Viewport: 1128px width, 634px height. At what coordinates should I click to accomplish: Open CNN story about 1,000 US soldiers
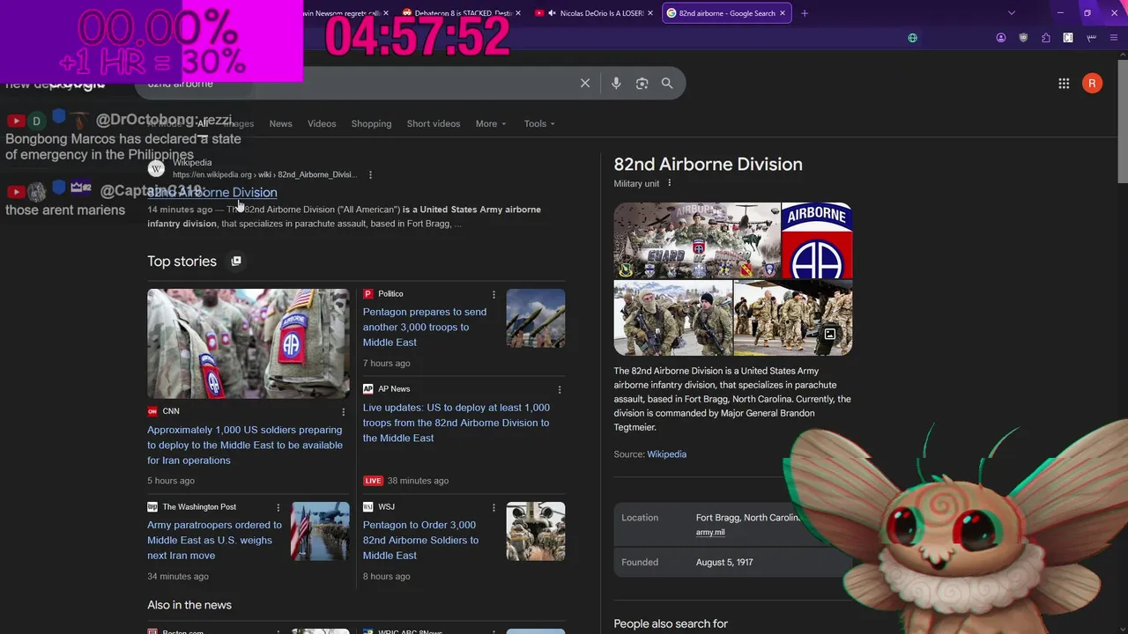245,445
